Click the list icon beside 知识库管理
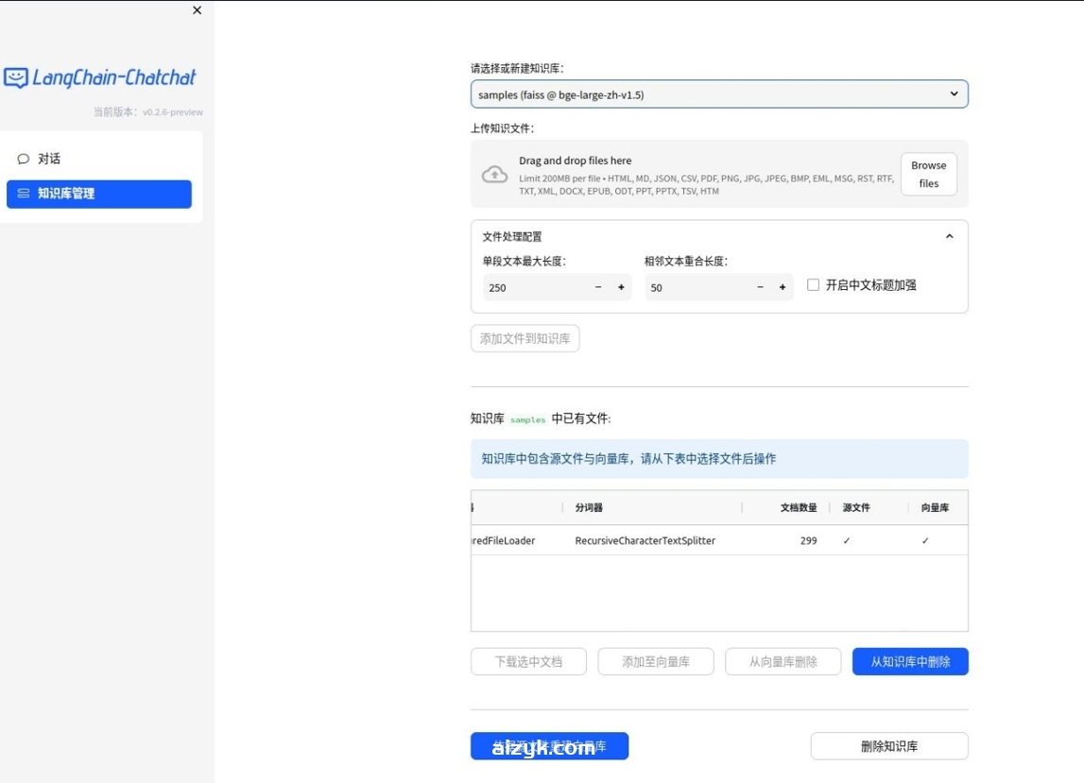This screenshot has height=783, width=1084. [24, 194]
